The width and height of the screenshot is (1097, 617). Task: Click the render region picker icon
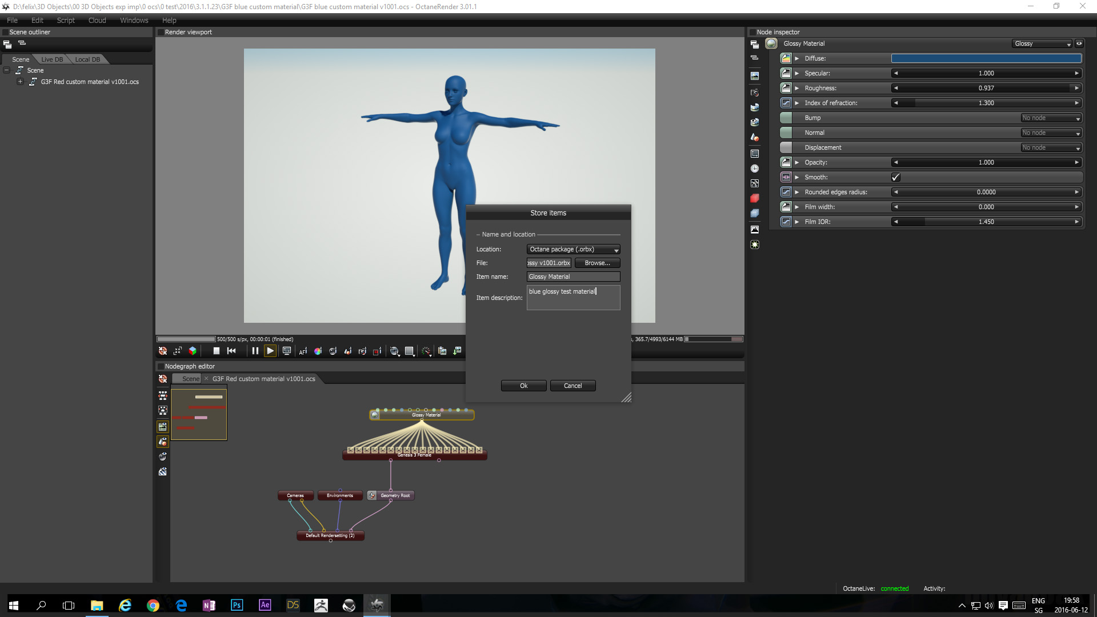(377, 351)
